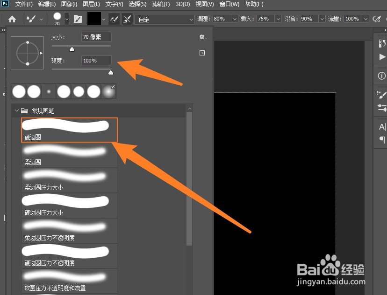Toggle clean brush after each stroke

[x=127, y=19]
